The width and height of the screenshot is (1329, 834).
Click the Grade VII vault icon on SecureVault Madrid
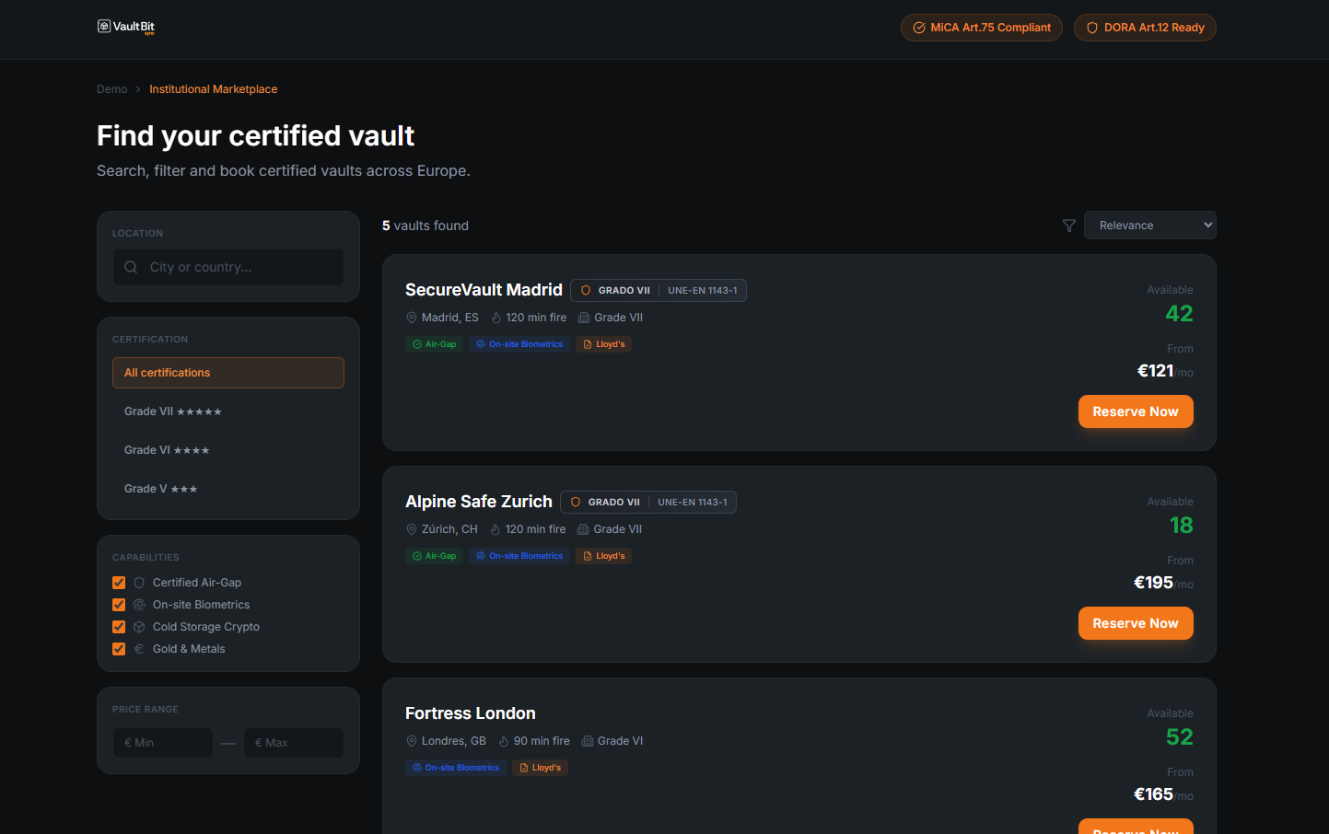(583, 317)
